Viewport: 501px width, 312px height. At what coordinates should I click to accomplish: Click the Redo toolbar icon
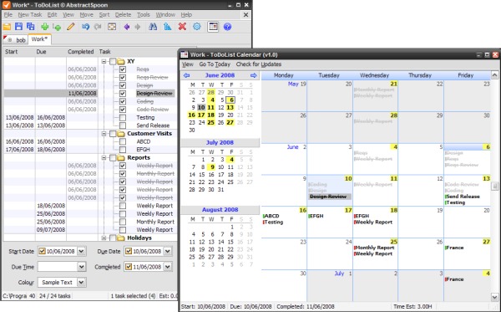click(98, 27)
